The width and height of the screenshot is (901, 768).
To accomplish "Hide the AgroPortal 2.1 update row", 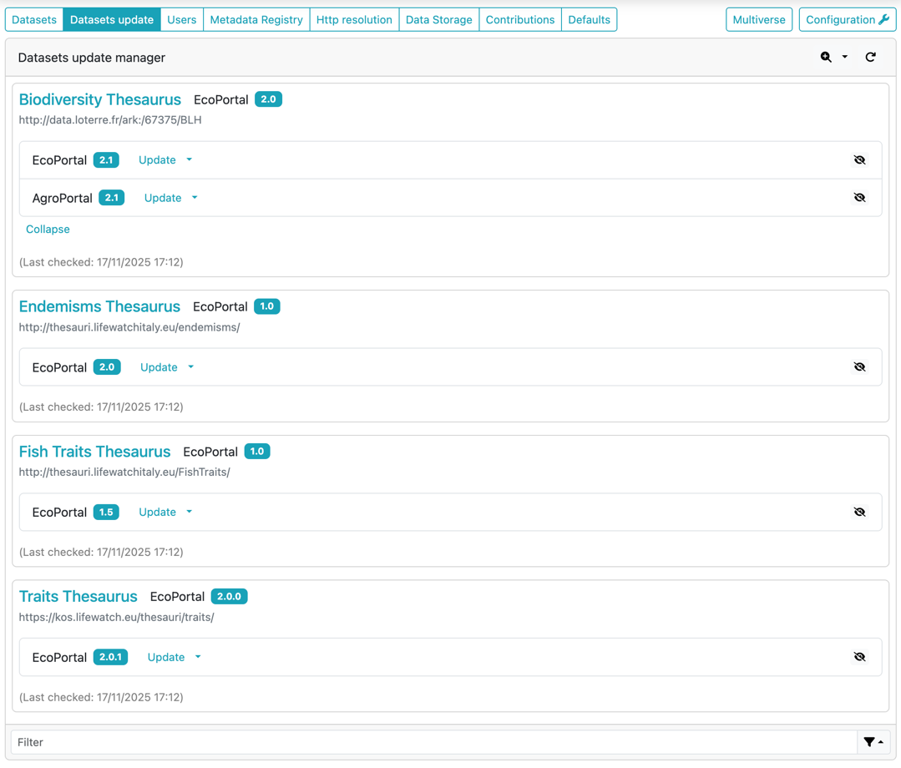I will [x=859, y=198].
